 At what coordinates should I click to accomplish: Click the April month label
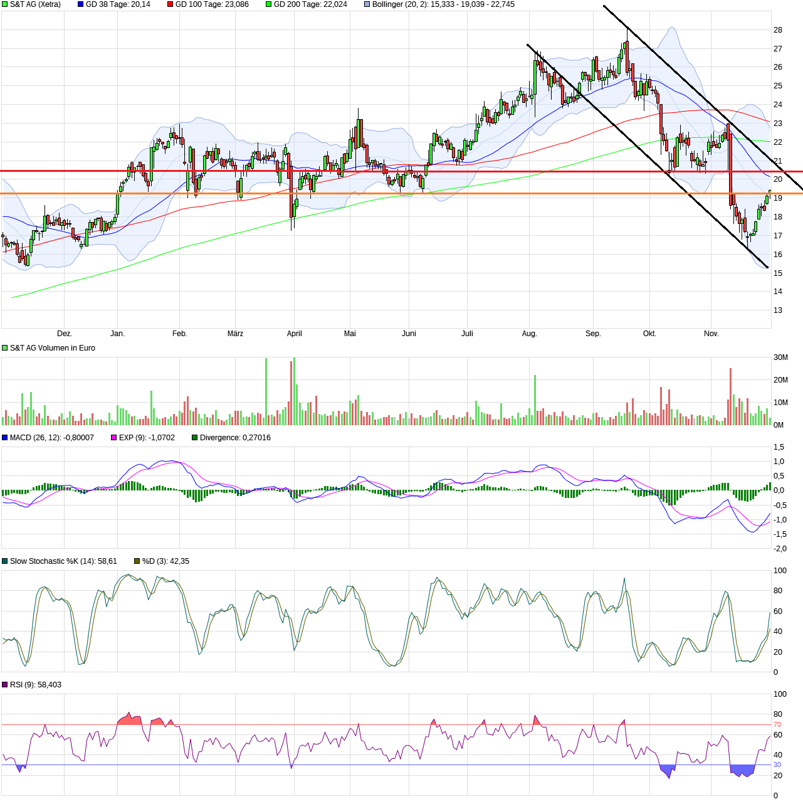point(294,334)
